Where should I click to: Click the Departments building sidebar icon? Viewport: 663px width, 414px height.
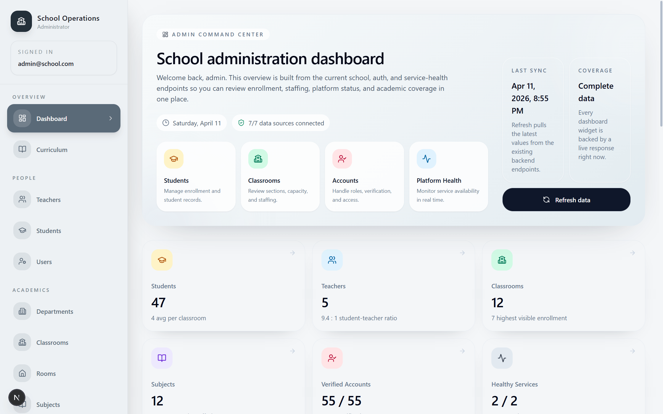coord(22,311)
